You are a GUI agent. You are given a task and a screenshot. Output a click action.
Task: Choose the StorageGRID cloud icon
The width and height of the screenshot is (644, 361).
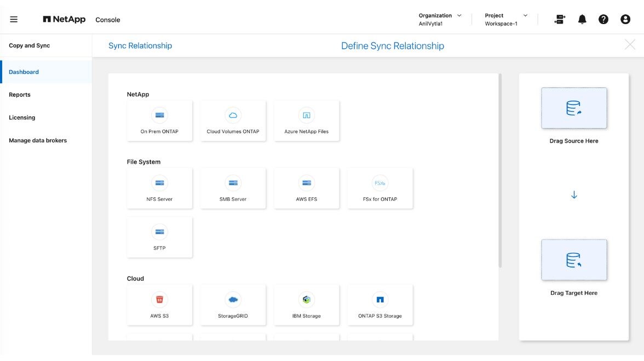[x=233, y=300]
